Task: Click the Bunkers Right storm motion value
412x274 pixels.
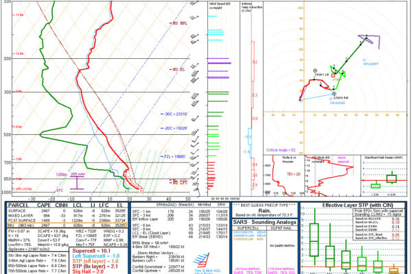Action: coord(158,257)
